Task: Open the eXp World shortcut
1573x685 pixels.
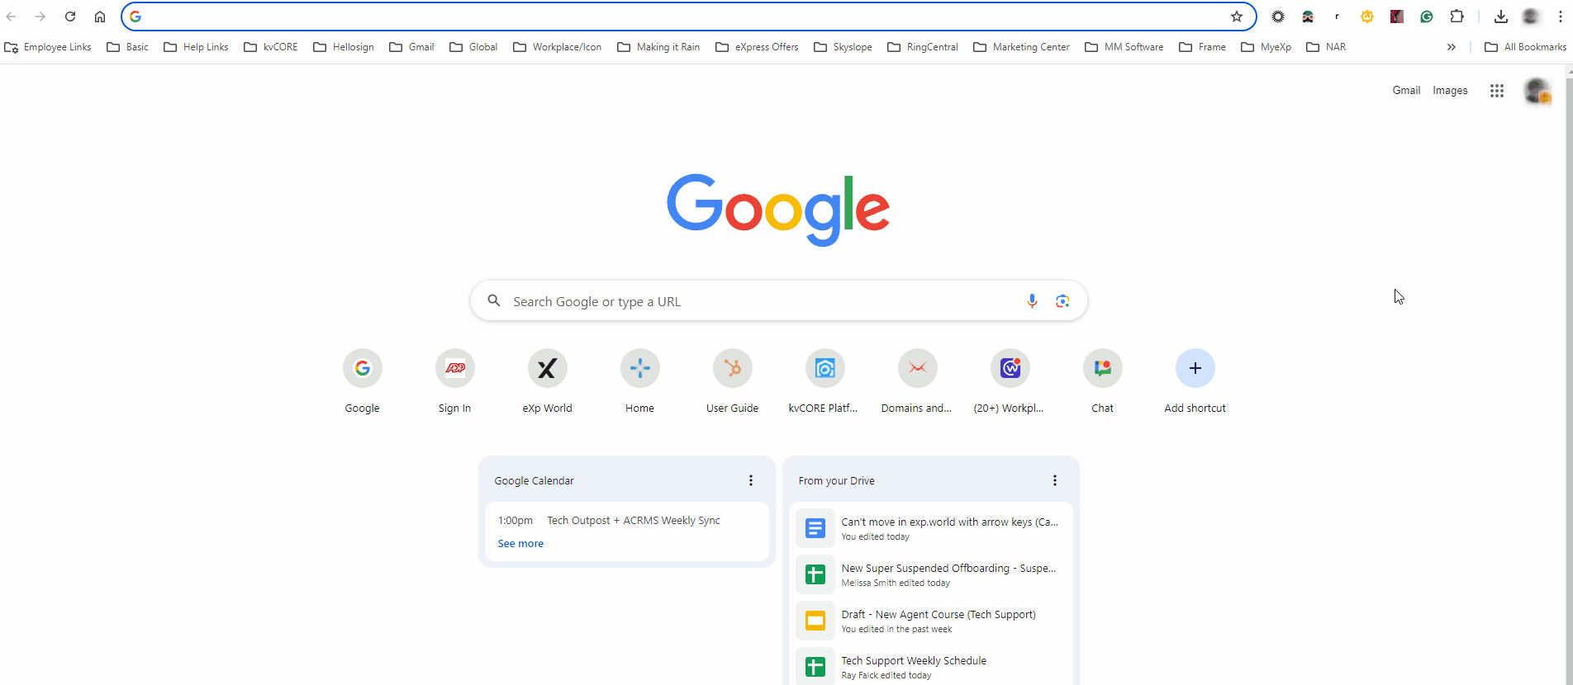Action: click(x=548, y=383)
